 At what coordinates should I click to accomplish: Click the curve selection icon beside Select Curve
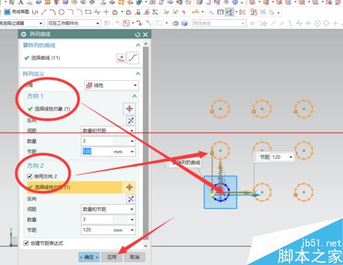point(132,58)
